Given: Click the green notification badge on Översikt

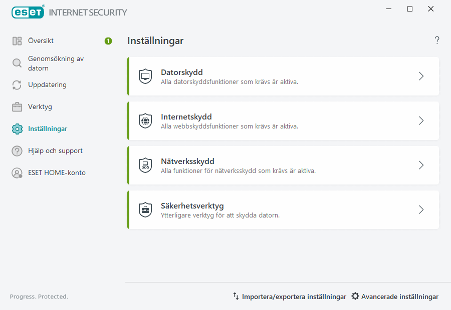Looking at the screenshot, I should (x=108, y=41).
